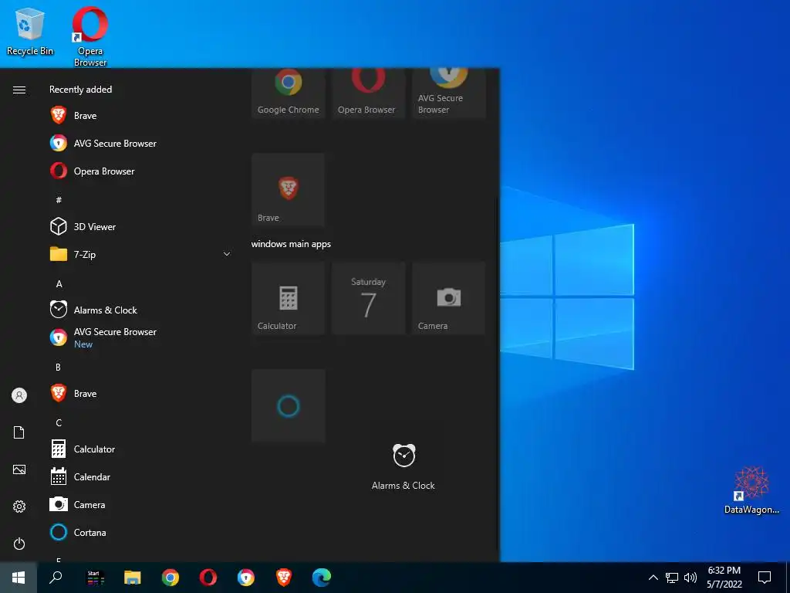Open network status tray icon
790x593 pixels.
coord(672,578)
